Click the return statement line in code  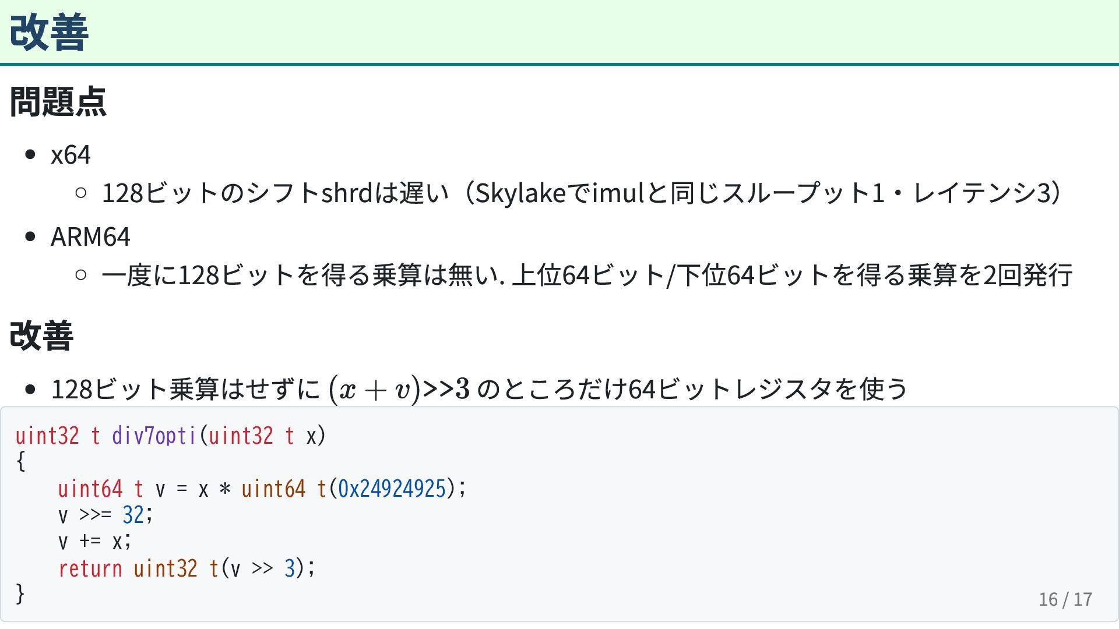pos(186,568)
